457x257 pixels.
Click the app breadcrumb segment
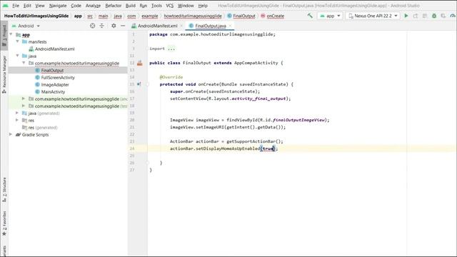(x=78, y=16)
